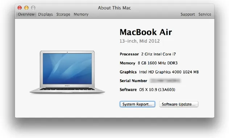Viewport: 229px width, 138px height.
Task: Select the '13-inch, Mid 2012' text
Action: click(x=140, y=41)
